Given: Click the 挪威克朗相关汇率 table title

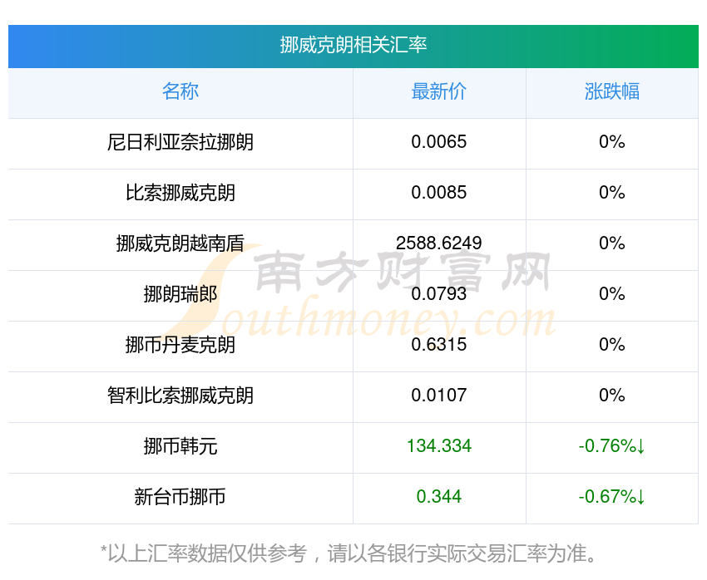Looking at the screenshot, I should (353, 45).
